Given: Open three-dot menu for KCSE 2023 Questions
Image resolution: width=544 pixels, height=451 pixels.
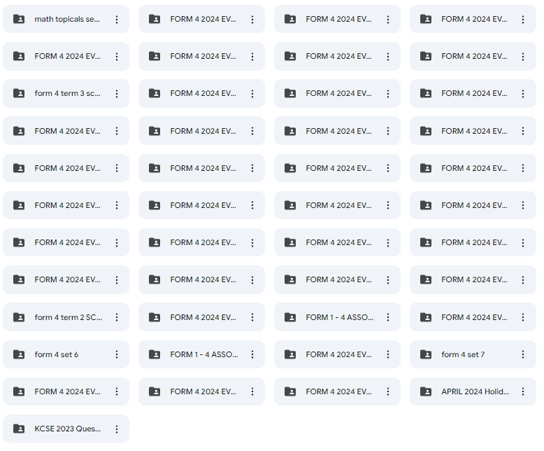Looking at the screenshot, I should coord(117,429).
